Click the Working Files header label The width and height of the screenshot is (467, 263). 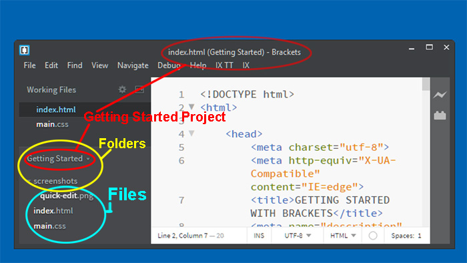pos(51,89)
